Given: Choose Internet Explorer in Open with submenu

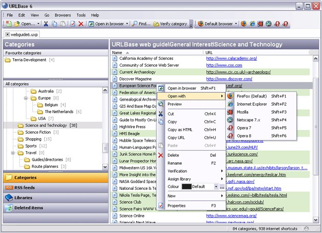Looking at the screenshot, I should pyautogui.click(x=261, y=104).
